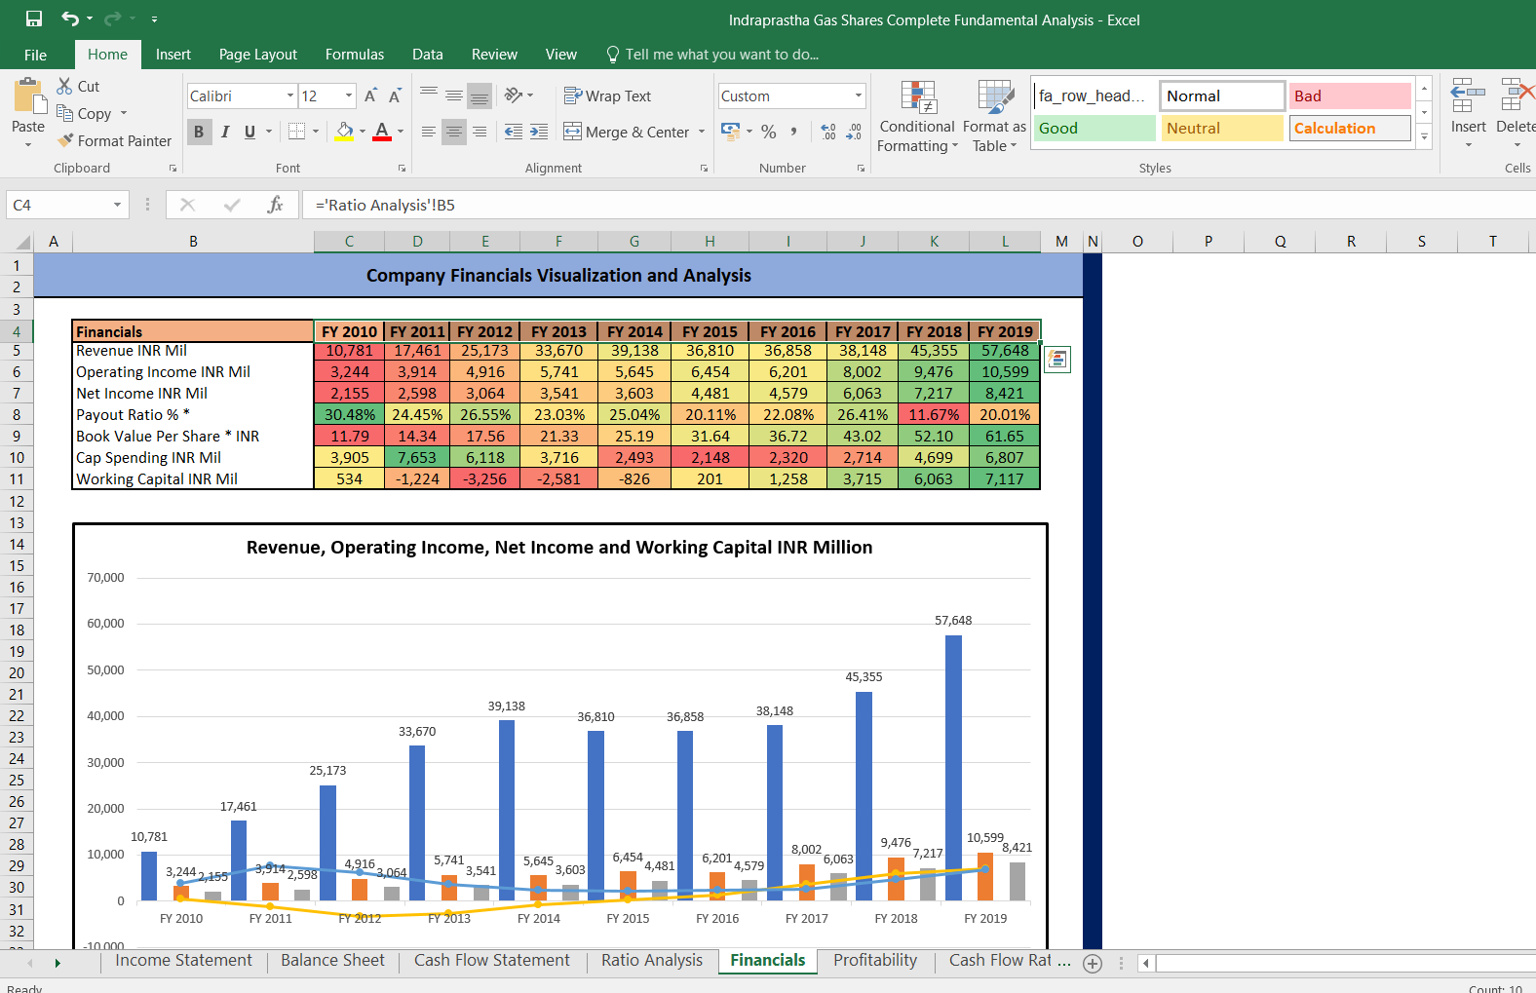Add a new sheet with the plus icon

1093,963
